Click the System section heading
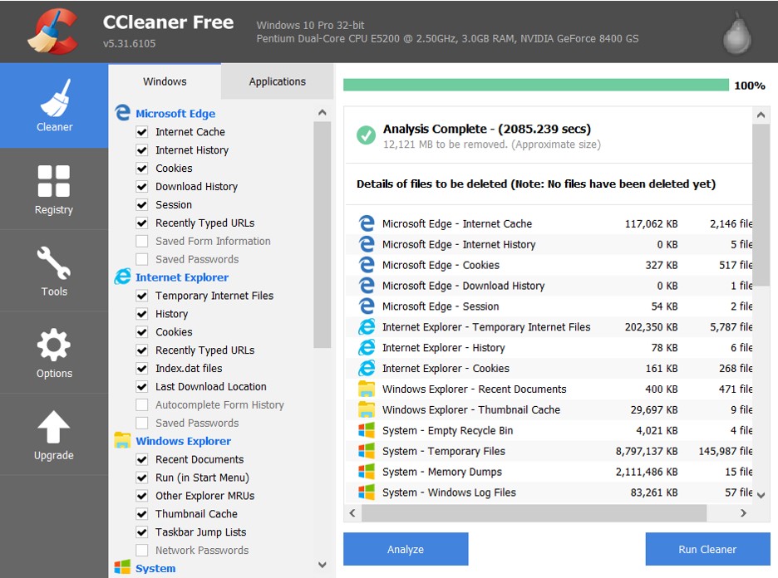This screenshot has width=778, height=578. click(x=155, y=568)
